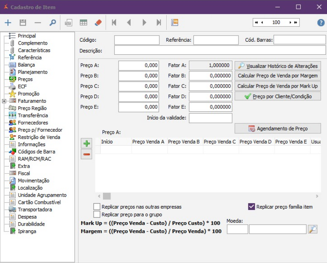327x263 pixels.
Task: Expand the Faturamento tree node
Action: click(4, 101)
